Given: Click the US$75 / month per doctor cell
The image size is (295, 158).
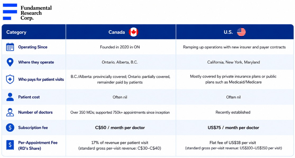Looking at the screenshot, I should pos(233,128).
